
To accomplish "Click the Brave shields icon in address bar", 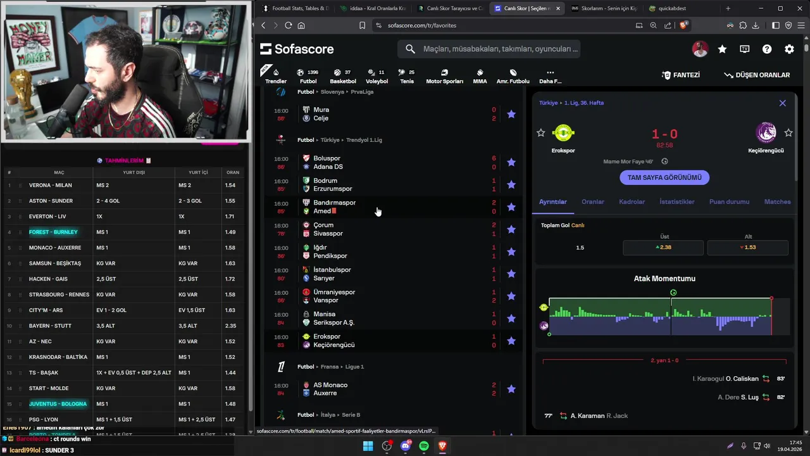I will coord(683,25).
